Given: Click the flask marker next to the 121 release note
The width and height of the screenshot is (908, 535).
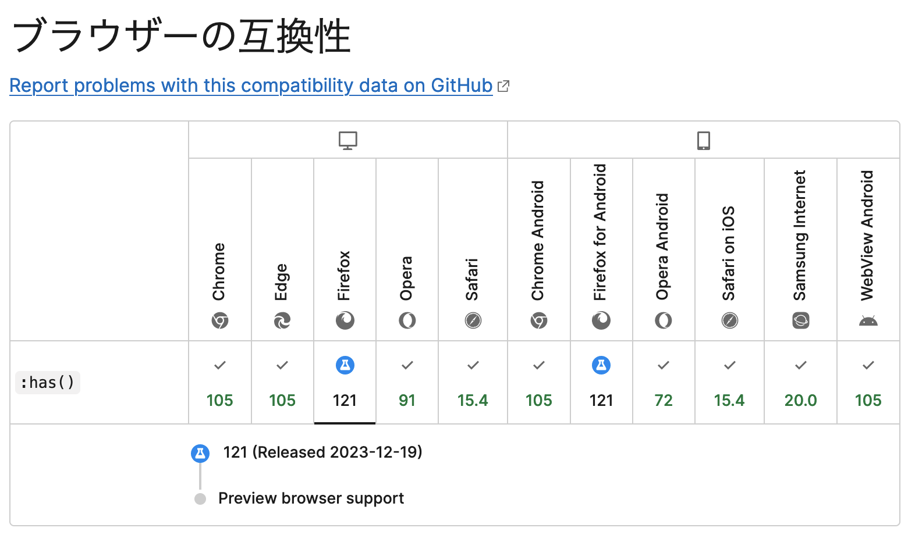Looking at the screenshot, I should click(x=200, y=453).
